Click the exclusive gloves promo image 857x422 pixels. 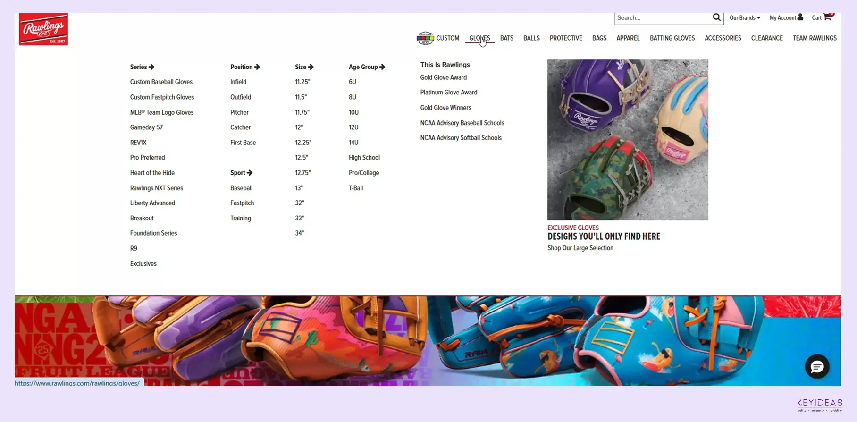pyautogui.click(x=628, y=140)
